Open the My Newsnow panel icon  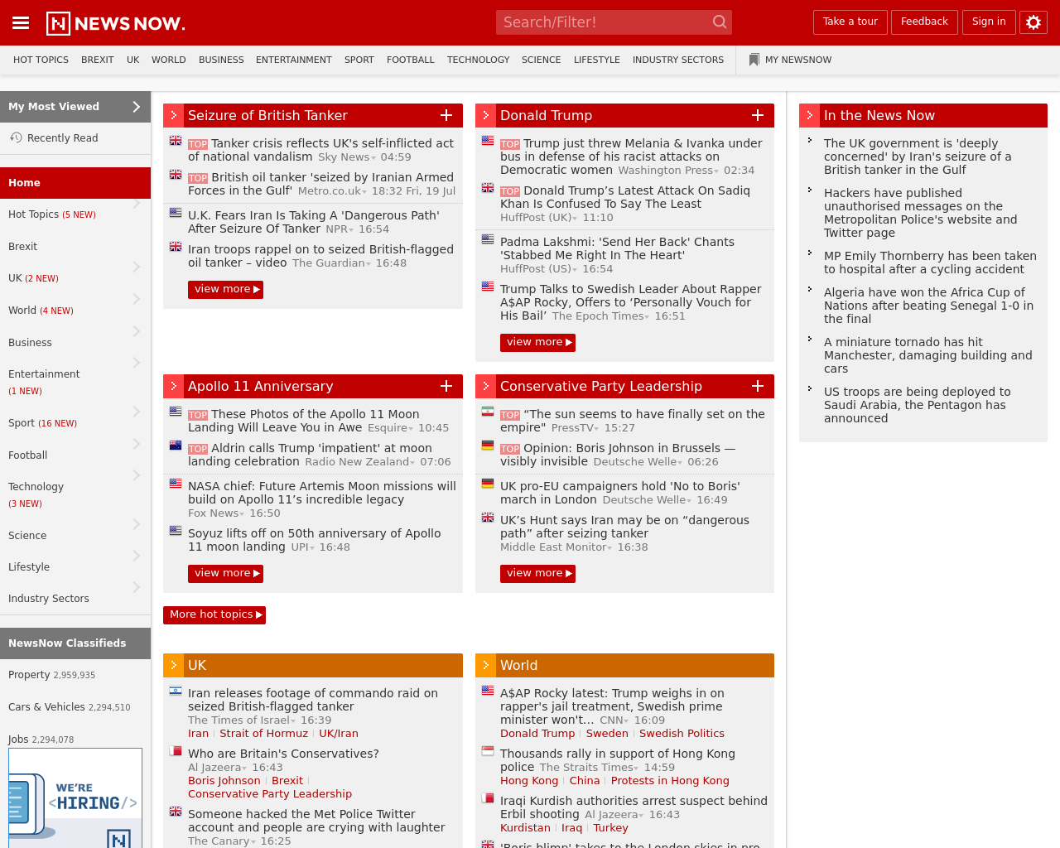tap(752, 58)
